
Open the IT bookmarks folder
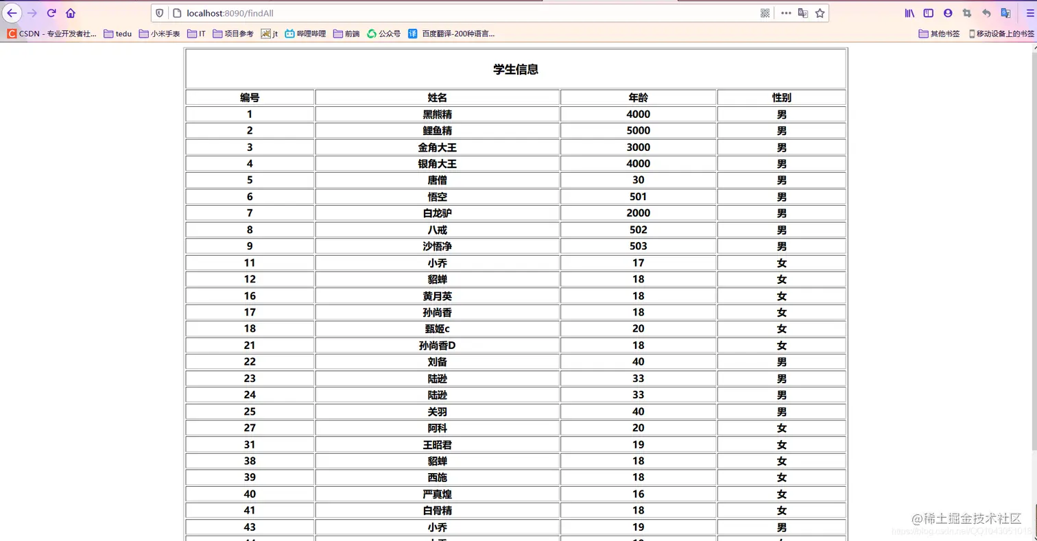196,34
